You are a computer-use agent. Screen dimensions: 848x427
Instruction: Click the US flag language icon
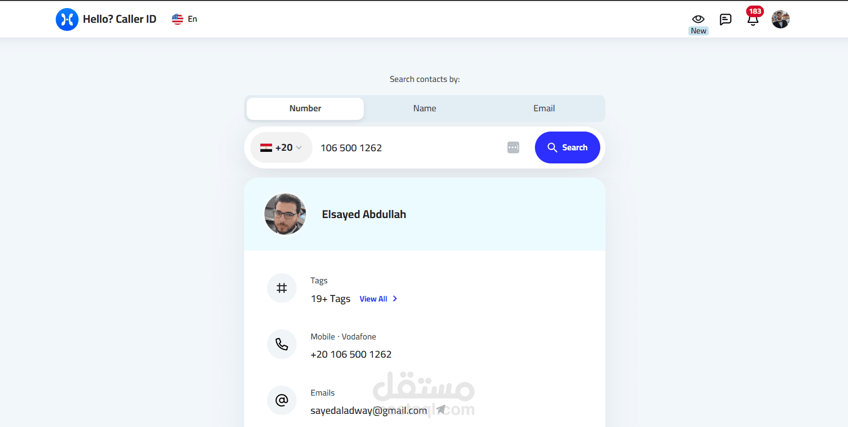177,19
